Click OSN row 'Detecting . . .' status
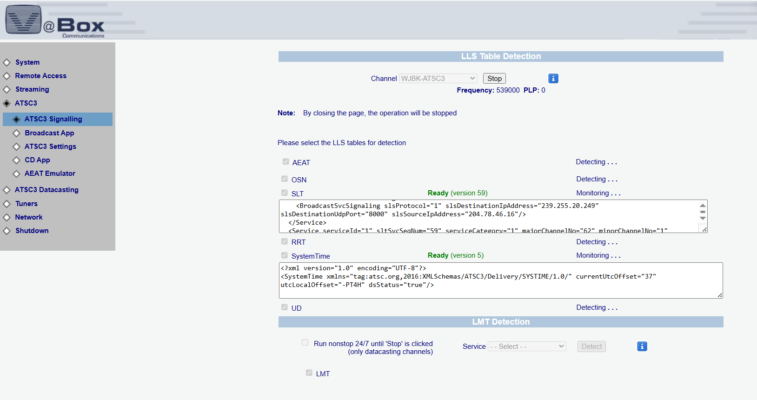 (x=597, y=179)
